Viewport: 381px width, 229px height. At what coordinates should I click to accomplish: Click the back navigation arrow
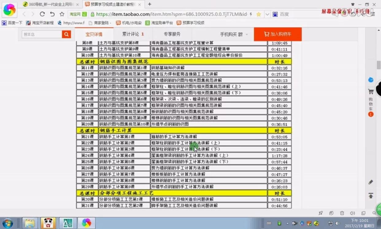pos(24,14)
